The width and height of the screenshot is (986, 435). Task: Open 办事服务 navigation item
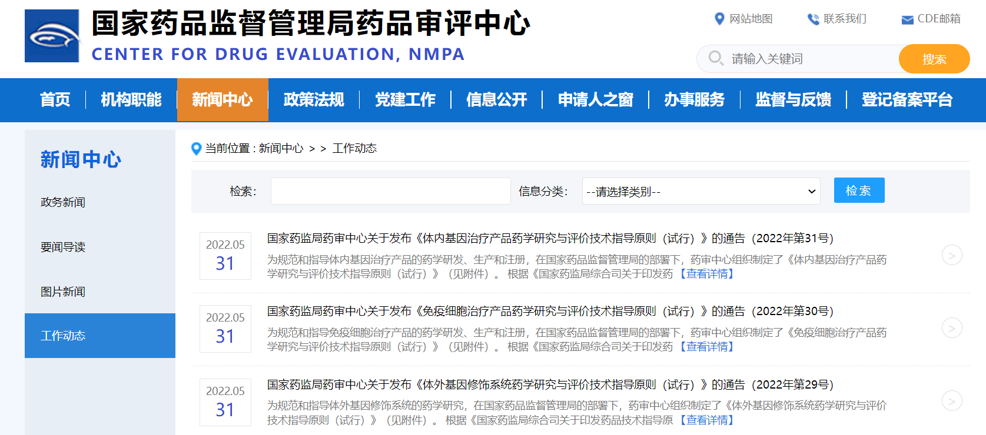pyautogui.click(x=694, y=100)
